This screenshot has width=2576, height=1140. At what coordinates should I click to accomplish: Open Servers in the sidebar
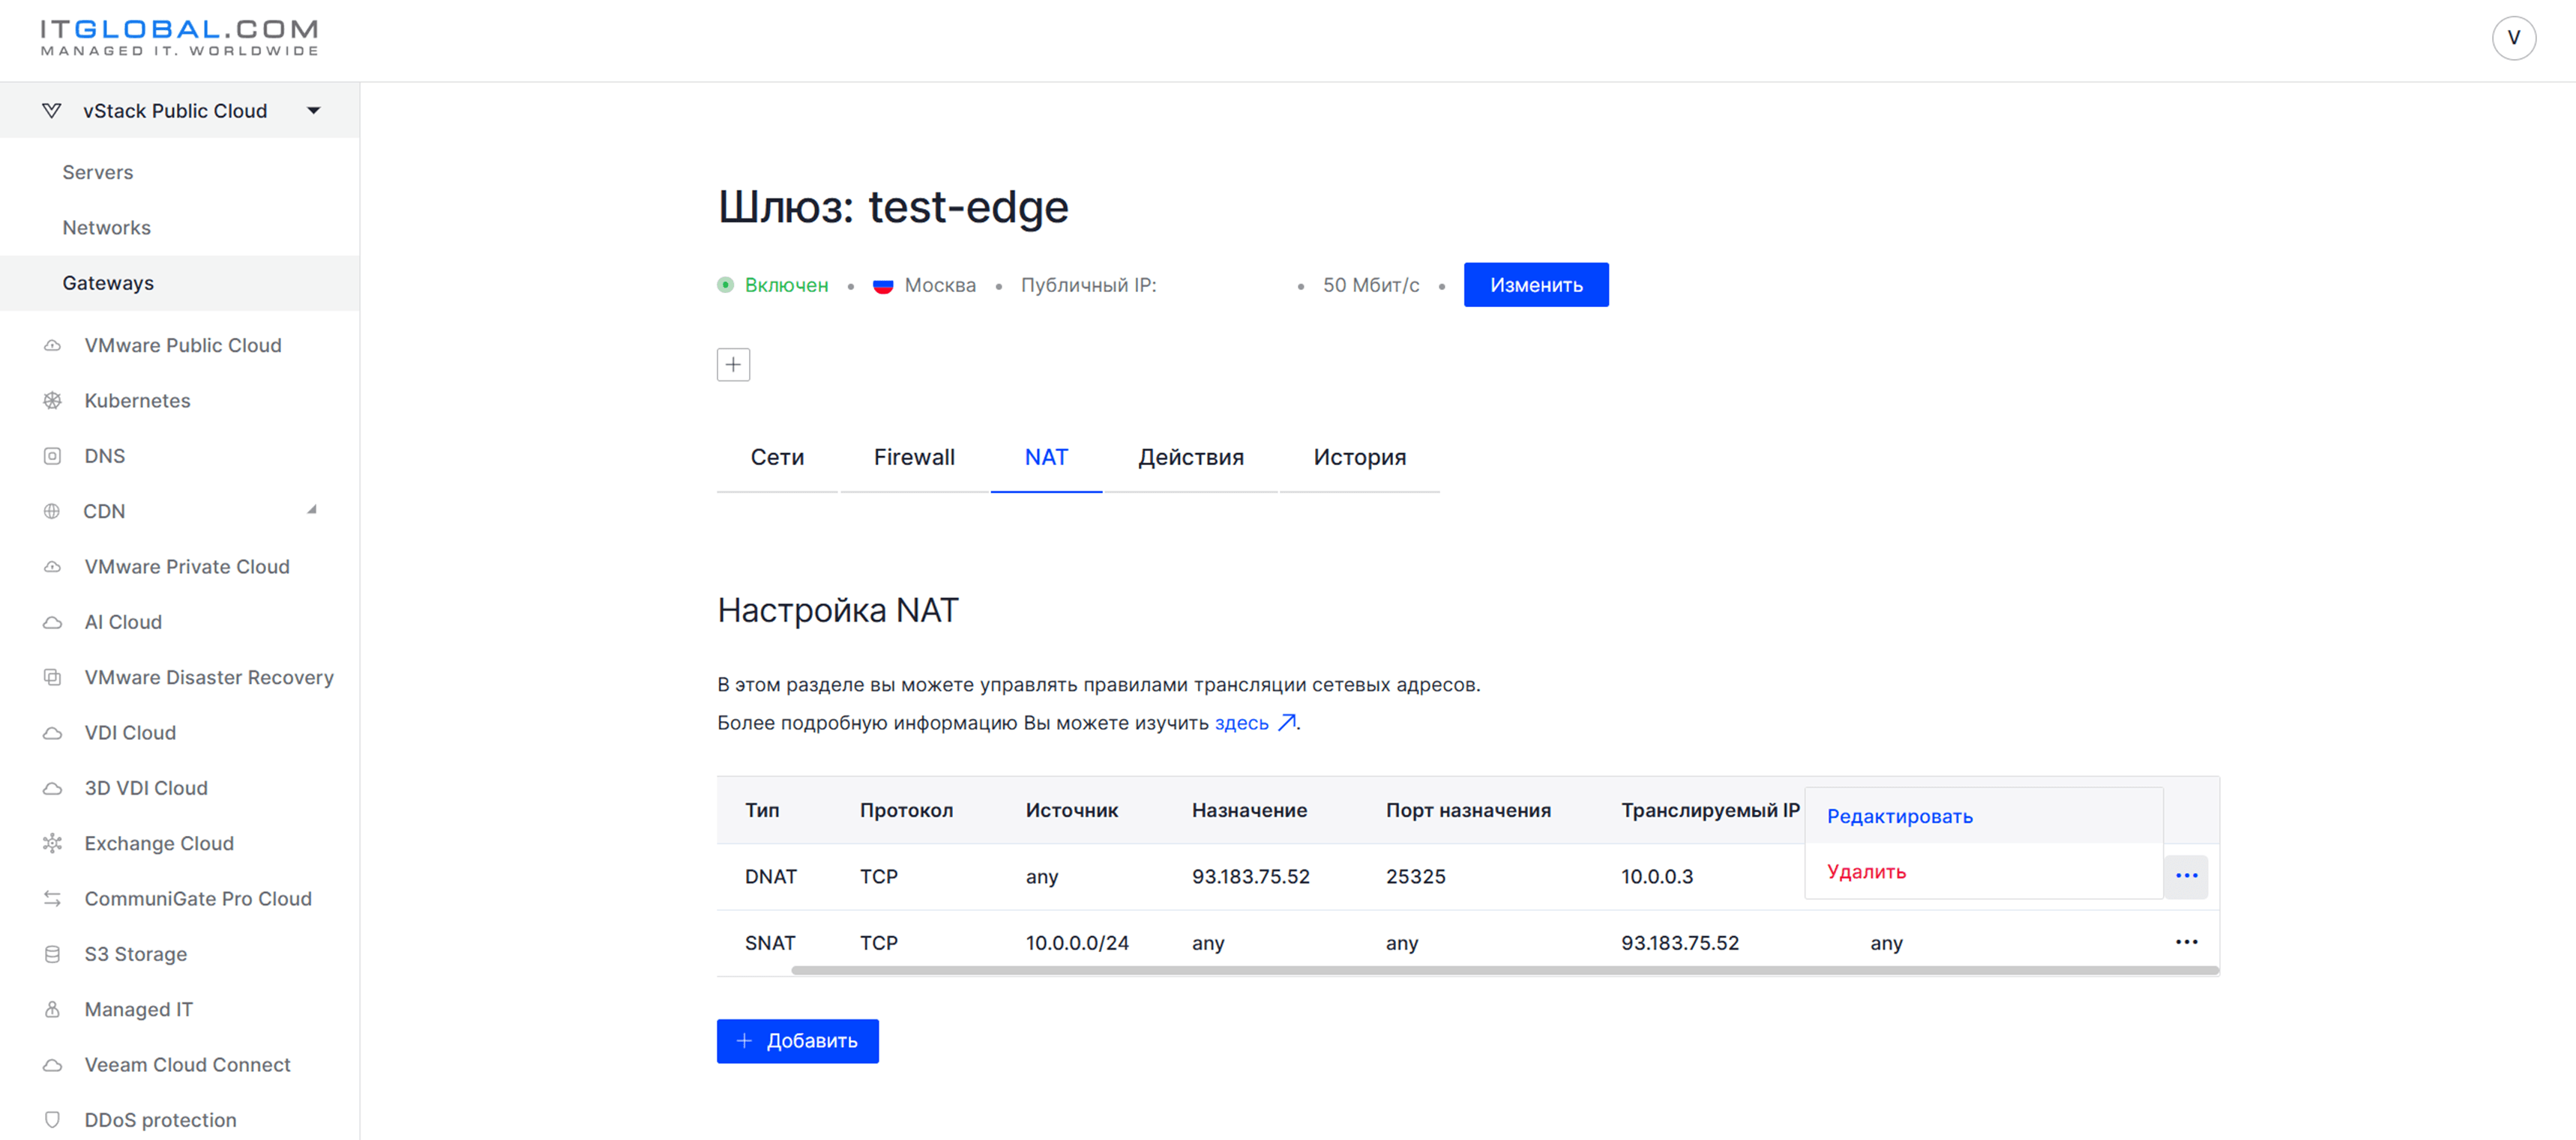(x=98, y=172)
